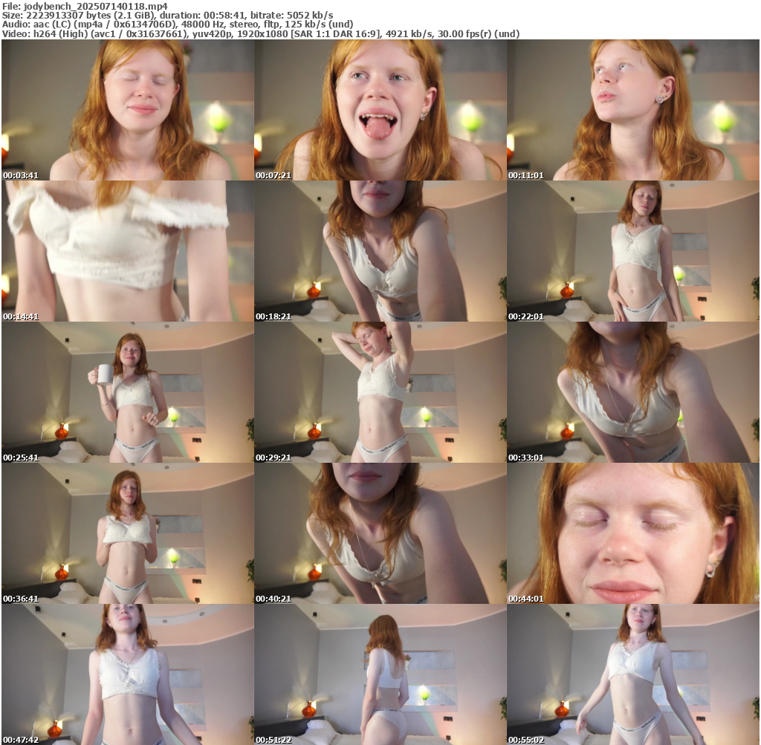The width and height of the screenshot is (761, 745).
Task: Open the 00:25:41 frame with mug
Action: 128,392
